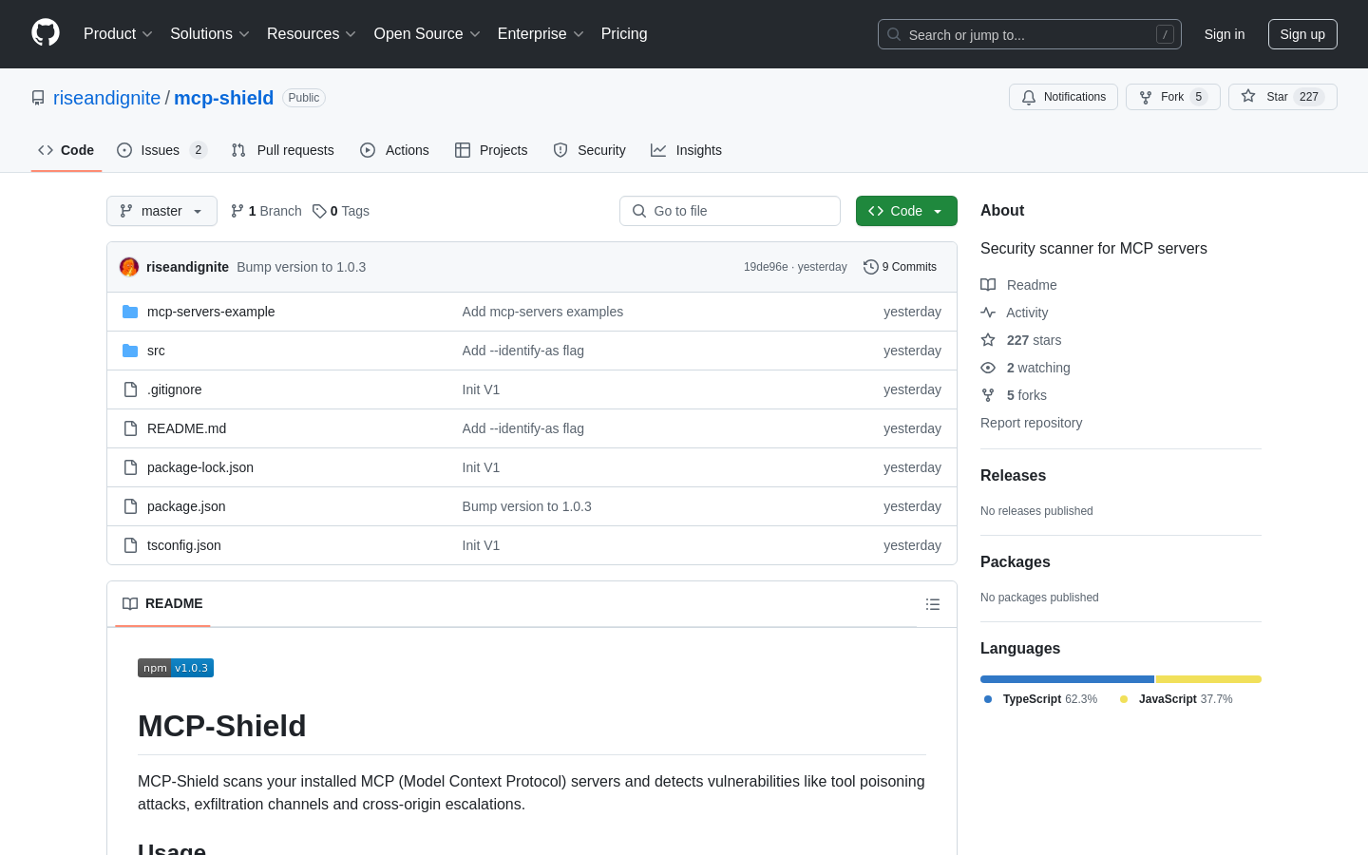The height and width of the screenshot is (855, 1368).
Task: Open the Packages heading link
Action: click(x=1016, y=562)
